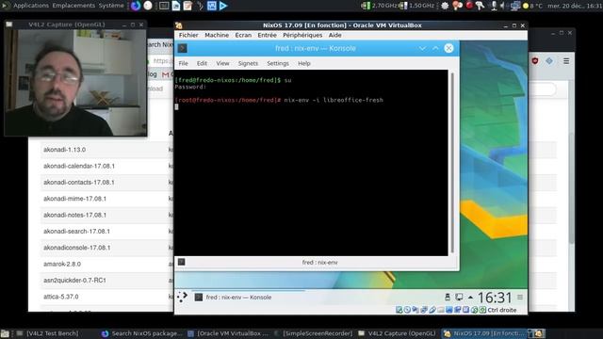
Task: Open VirtualBox Aide menu
Action: [x=334, y=35]
